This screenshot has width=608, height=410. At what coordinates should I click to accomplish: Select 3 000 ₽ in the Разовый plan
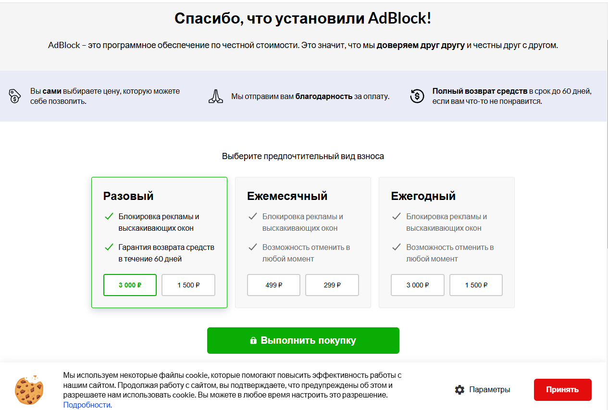click(130, 285)
